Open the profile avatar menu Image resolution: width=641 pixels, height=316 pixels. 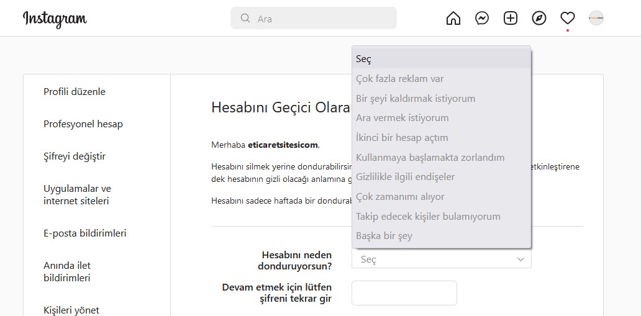tap(596, 19)
